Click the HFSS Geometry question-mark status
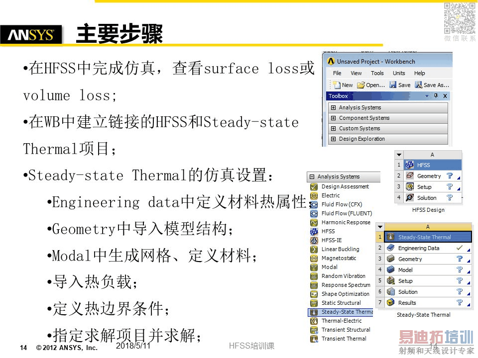Screen dimensions: 478x358 click(449, 176)
